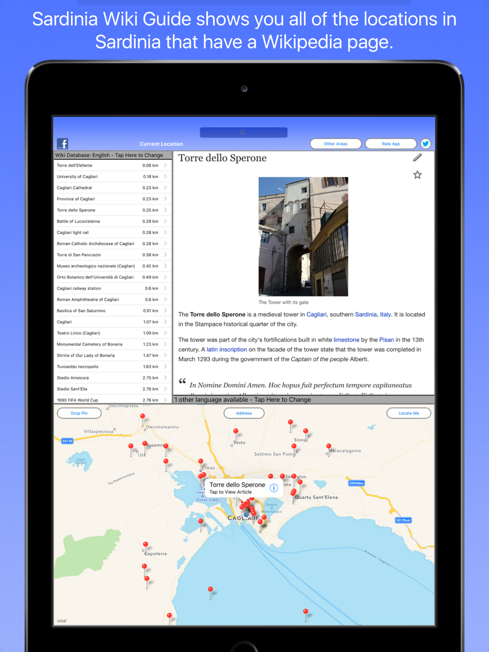Open Cagliari Cathedral chevron
Image resolution: width=489 pixels, height=652 pixels.
pyautogui.click(x=165, y=188)
